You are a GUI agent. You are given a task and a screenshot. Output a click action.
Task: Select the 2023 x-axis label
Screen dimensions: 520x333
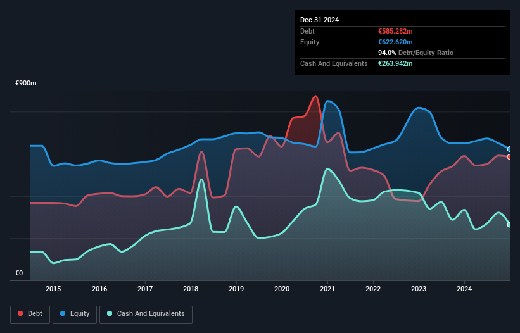[419, 289]
